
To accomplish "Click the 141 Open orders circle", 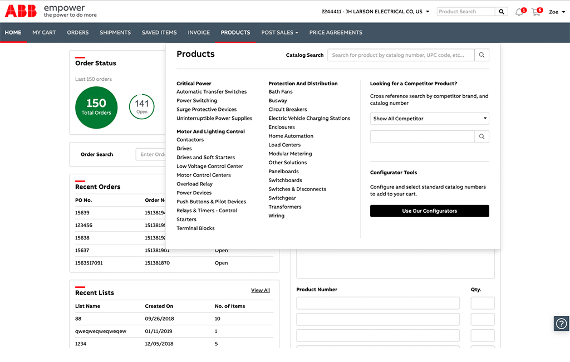I will tap(142, 106).
